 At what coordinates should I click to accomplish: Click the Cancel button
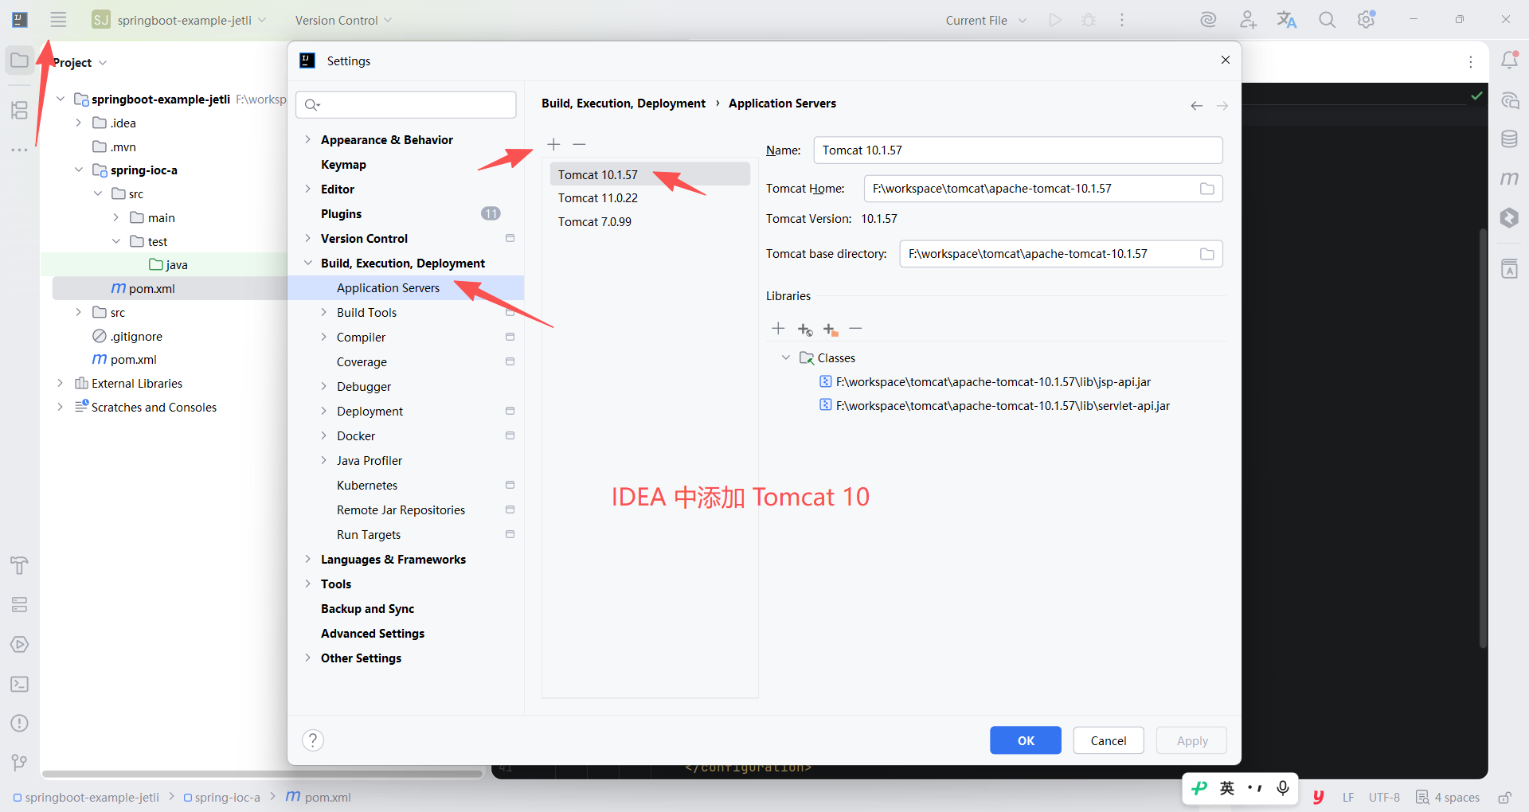pyautogui.click(x=1109, y=740)
